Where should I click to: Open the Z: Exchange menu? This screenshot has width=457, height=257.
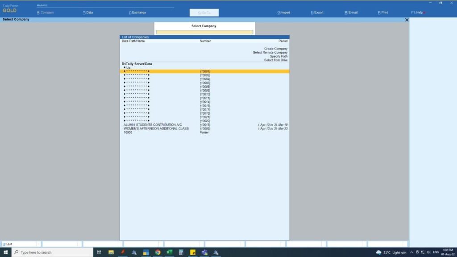pyautogui.click(x=137, y=12)
